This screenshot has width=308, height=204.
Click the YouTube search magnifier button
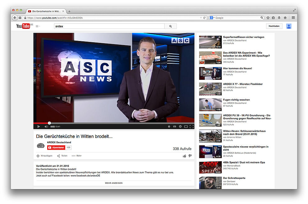click(x=170, y=26)
